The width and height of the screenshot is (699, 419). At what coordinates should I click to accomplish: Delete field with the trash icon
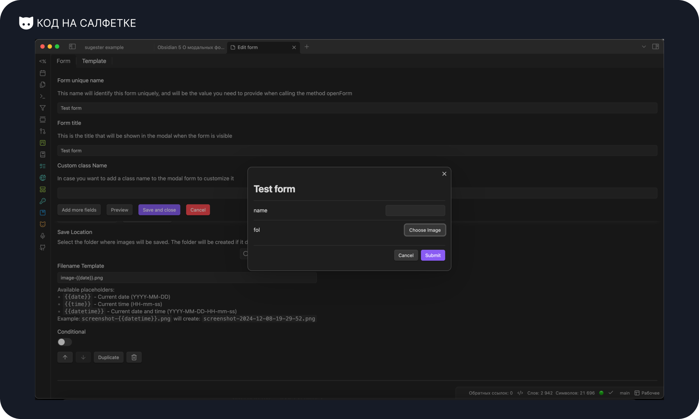[x=134, y=357]
